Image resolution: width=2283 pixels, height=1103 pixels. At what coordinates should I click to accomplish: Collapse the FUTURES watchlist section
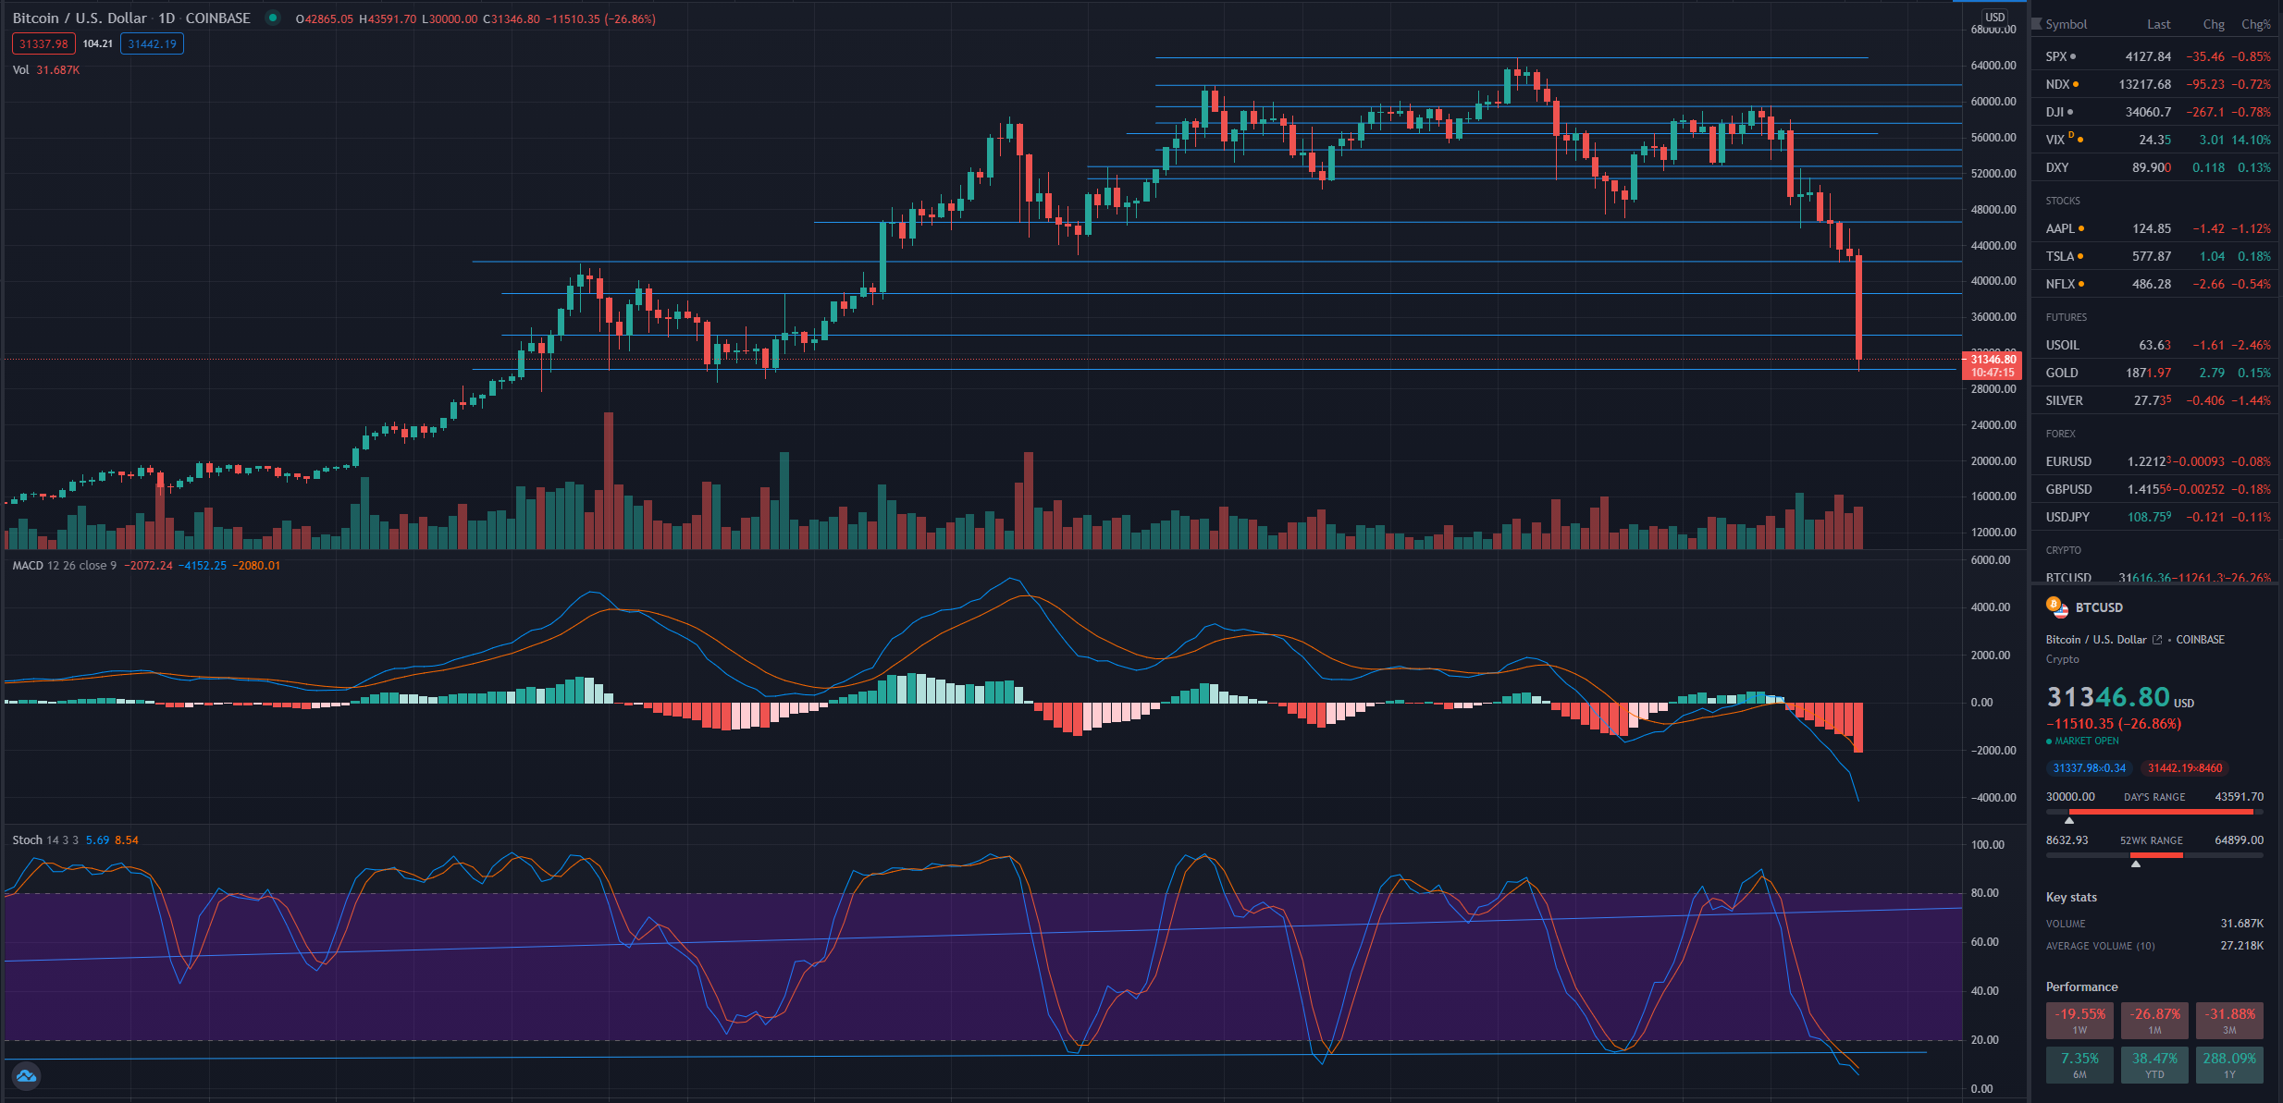(x=2066, y=317)
